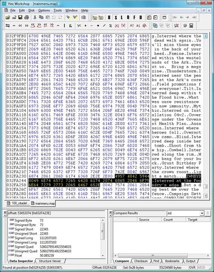Click the Print toolbar icon
Viewport: 214px width, 272px height.
pyautogui.click(x=27, y=18)
